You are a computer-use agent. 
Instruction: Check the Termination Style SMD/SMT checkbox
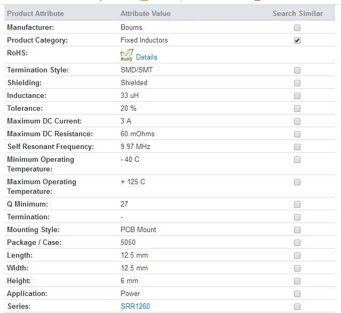(297, 70)
